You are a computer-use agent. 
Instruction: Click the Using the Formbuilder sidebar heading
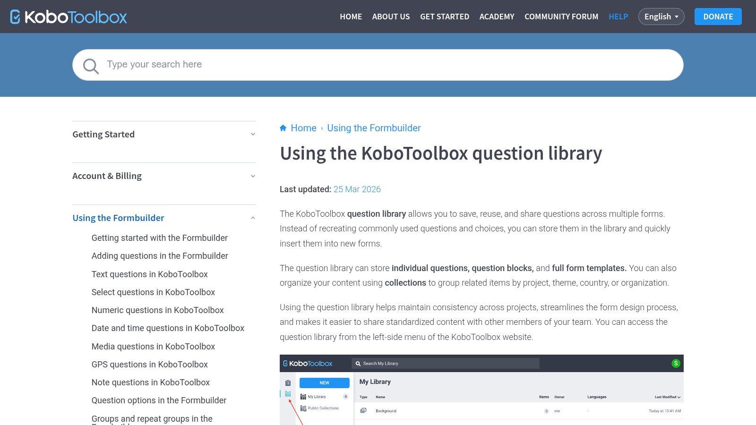[118, 218]
